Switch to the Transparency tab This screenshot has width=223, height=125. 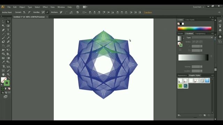(200, 33)
